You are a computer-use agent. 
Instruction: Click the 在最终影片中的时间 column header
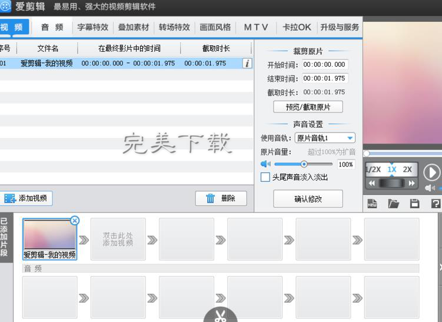point(129,48)
